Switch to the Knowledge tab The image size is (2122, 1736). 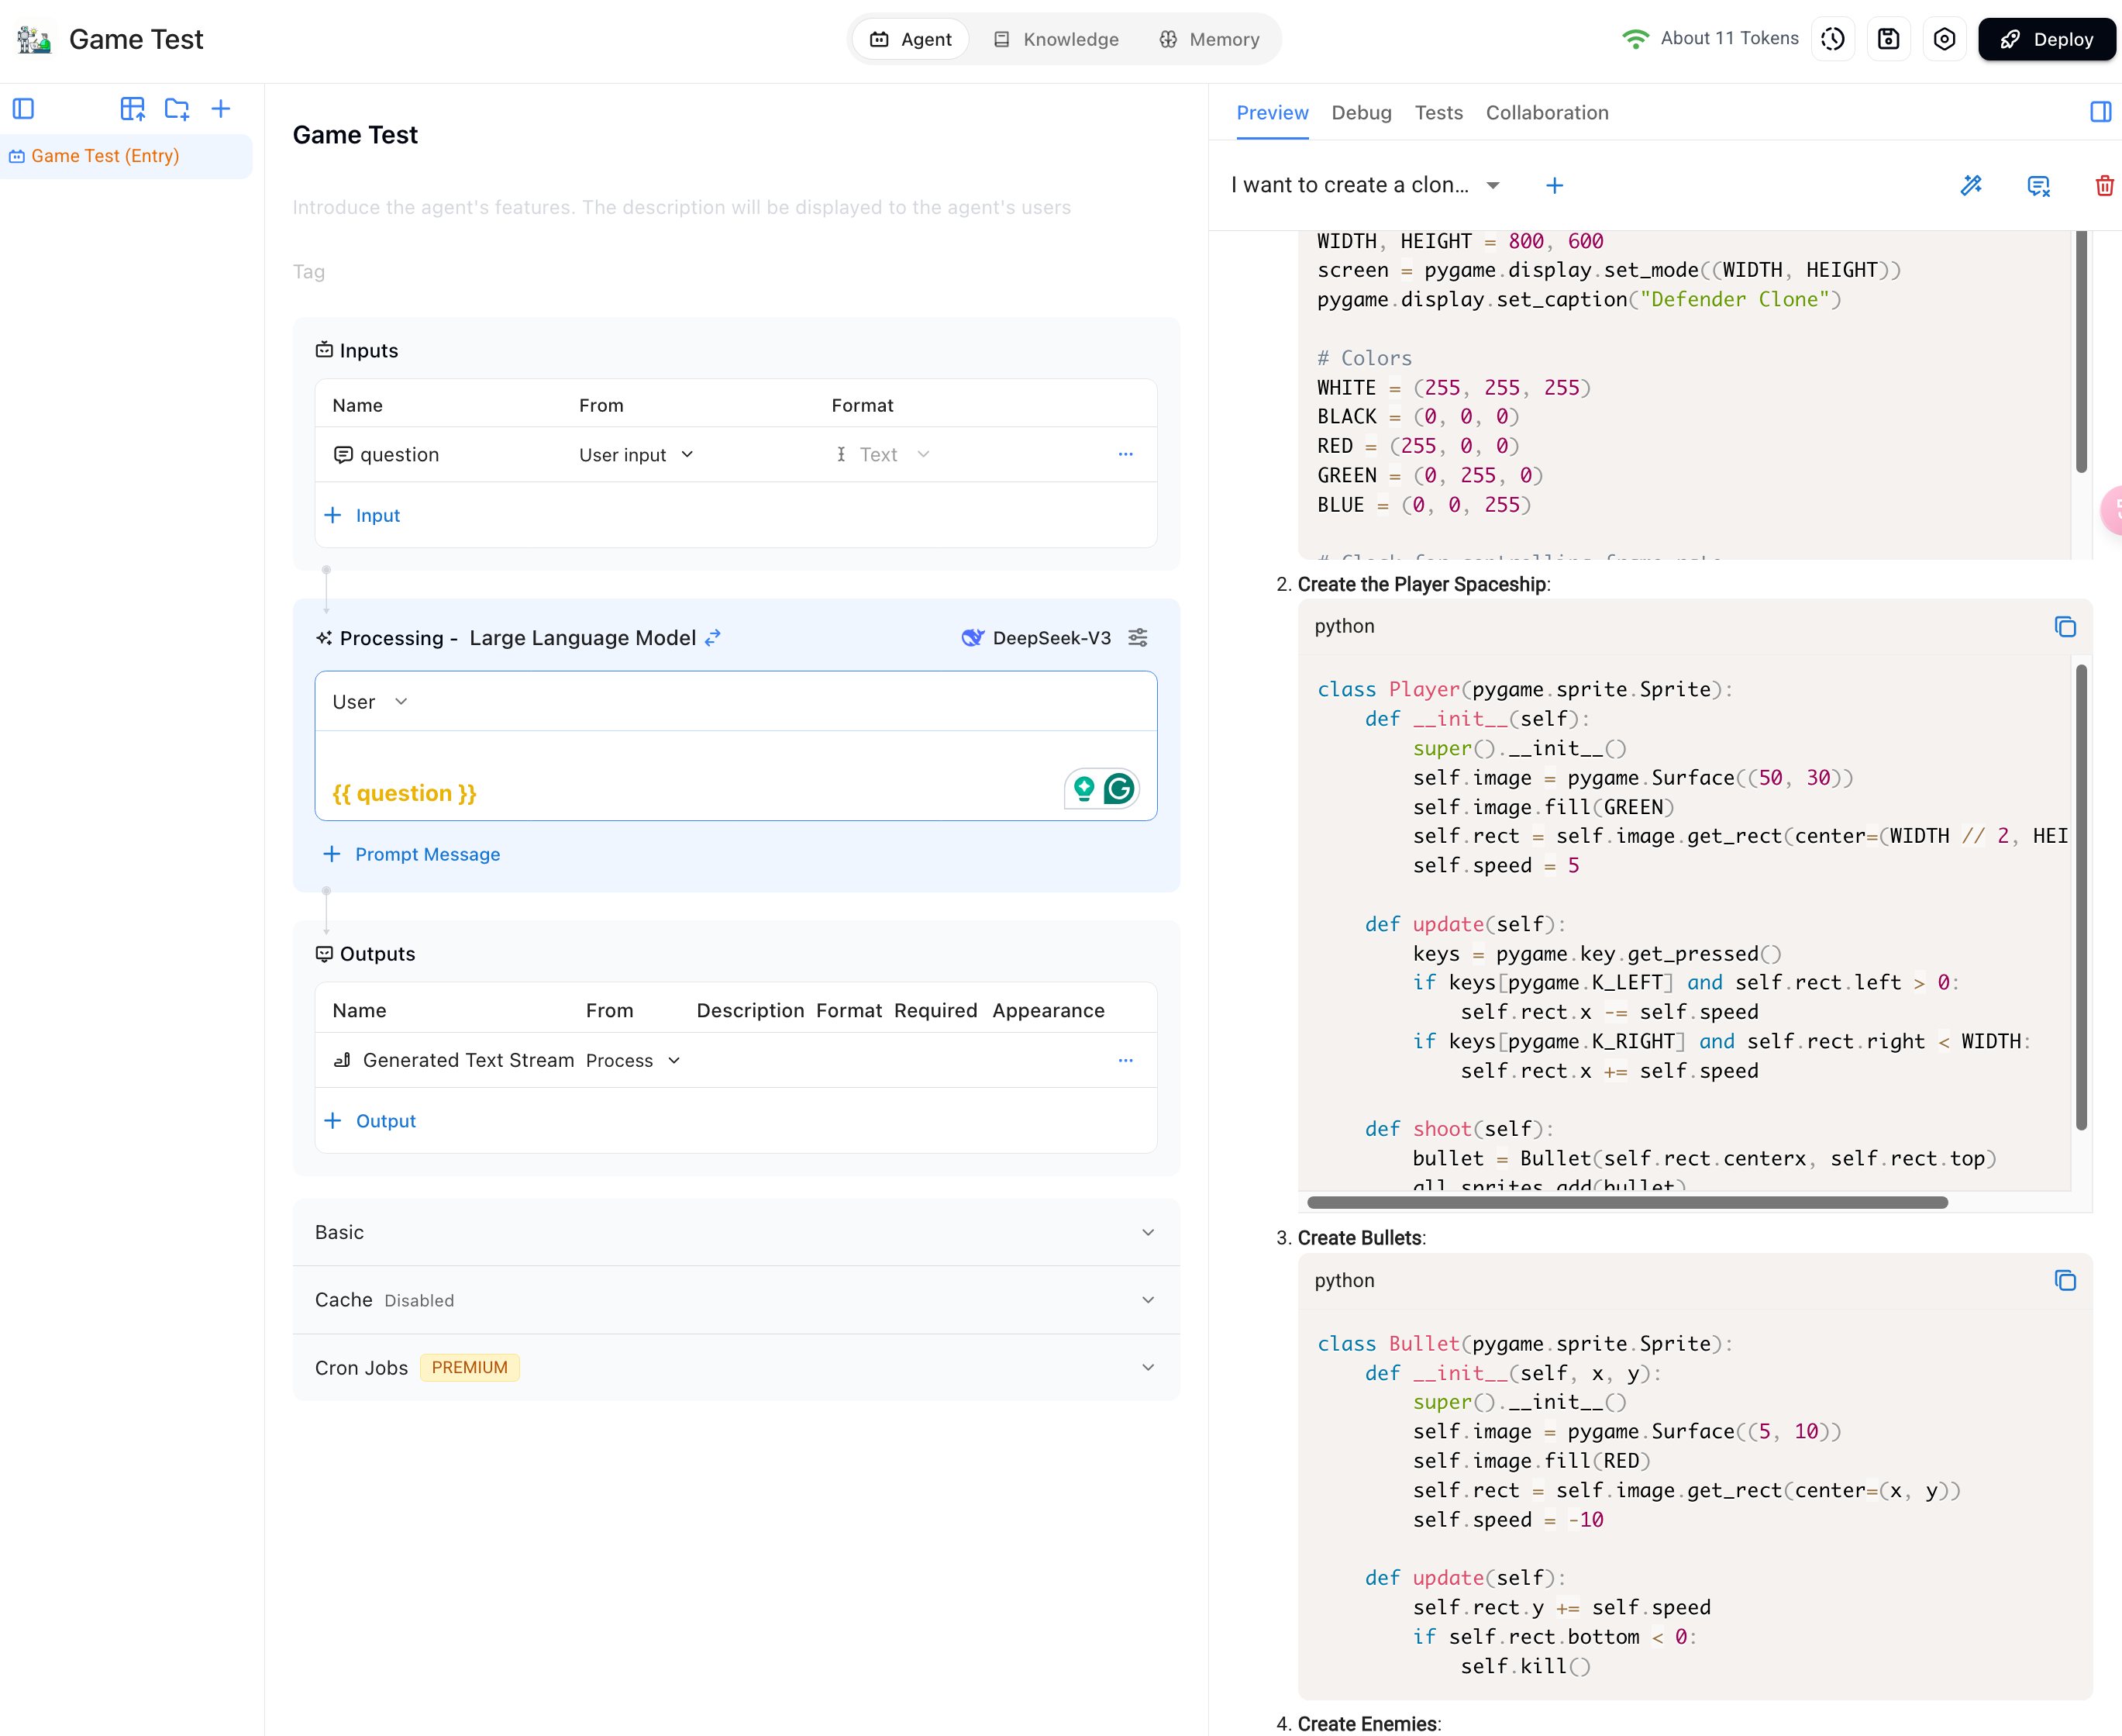coord(1056,39)
